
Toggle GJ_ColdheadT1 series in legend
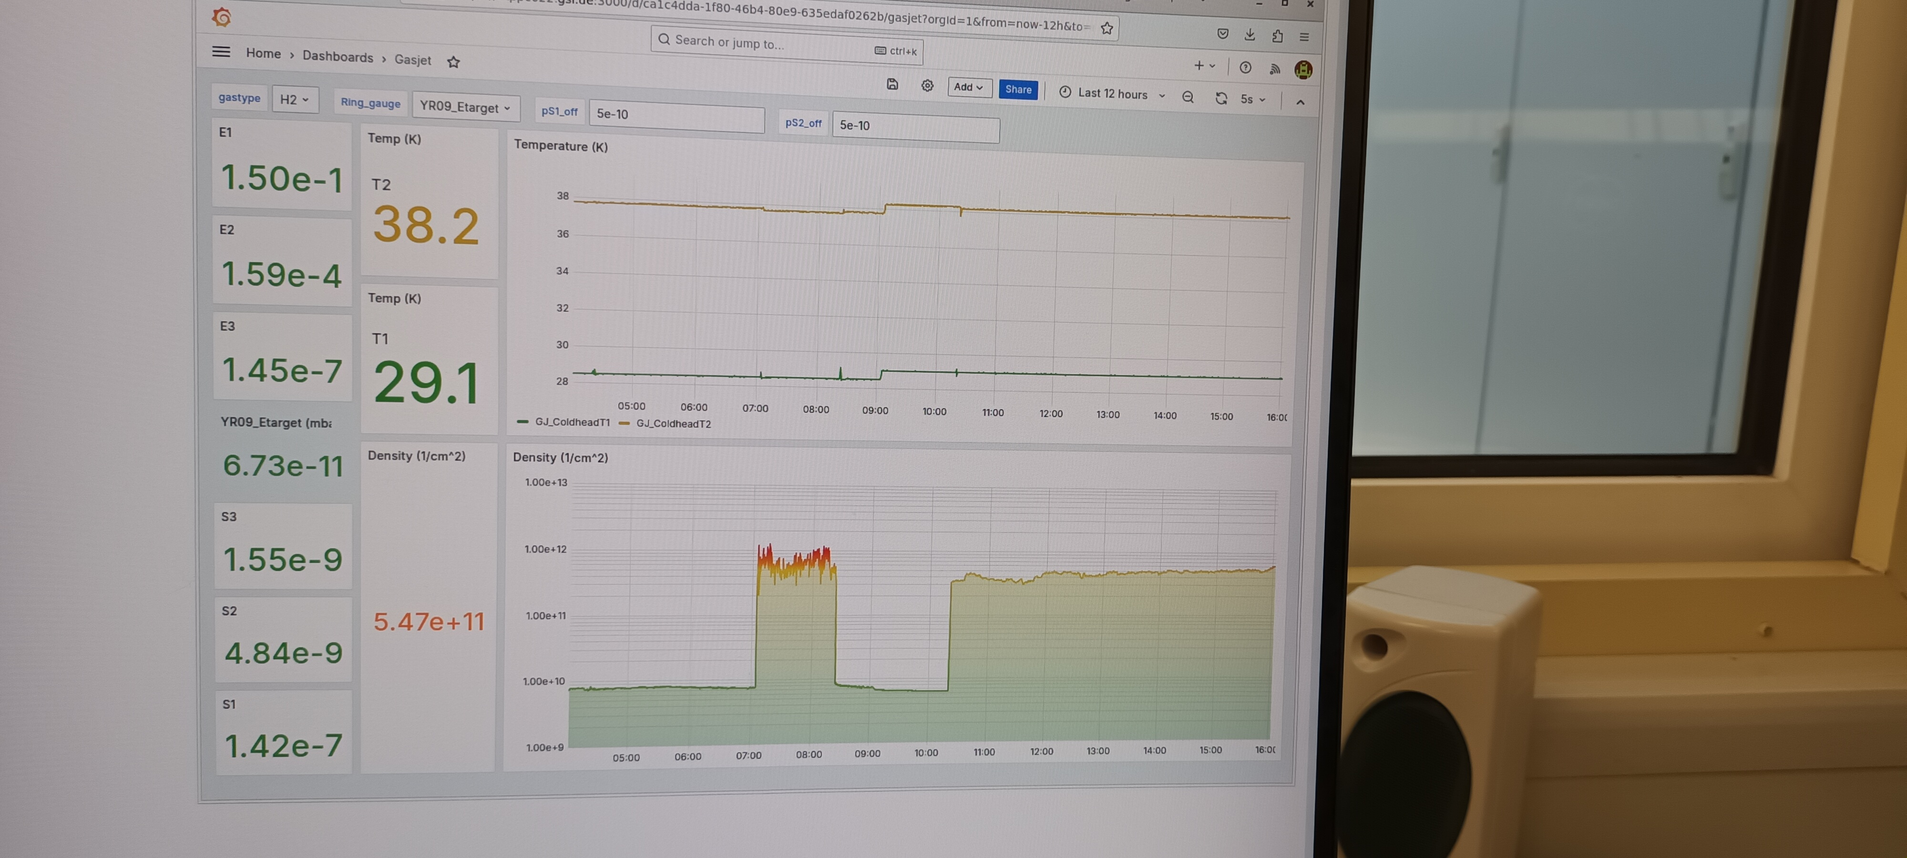tap(572, 422)
